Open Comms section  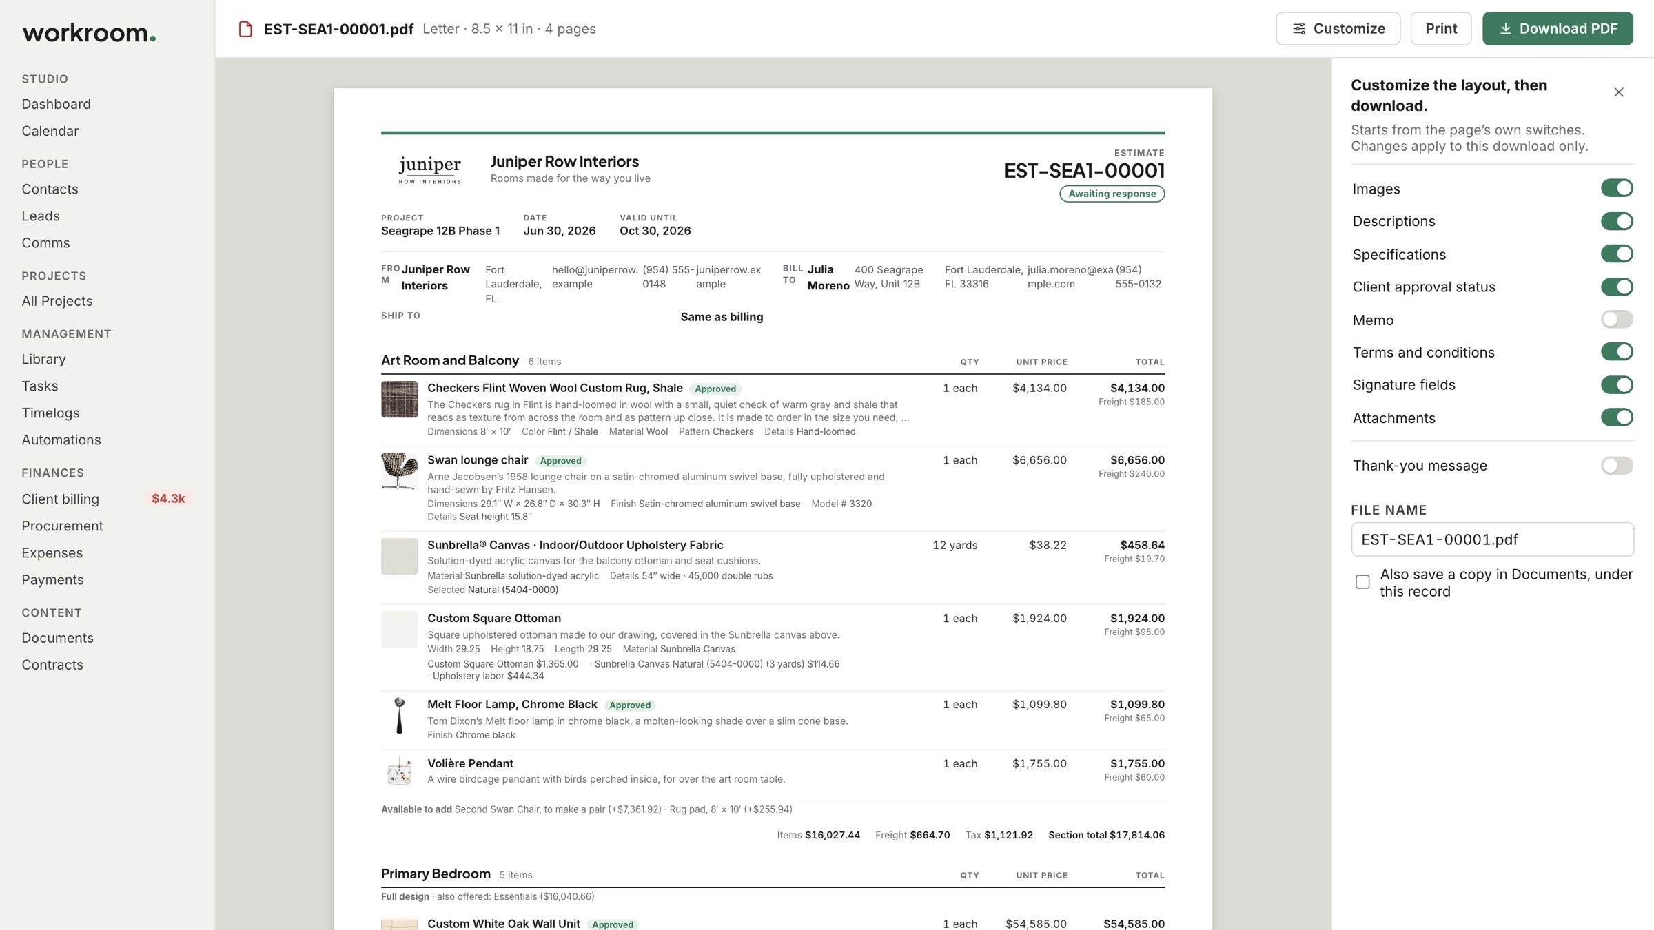[45, 242]
